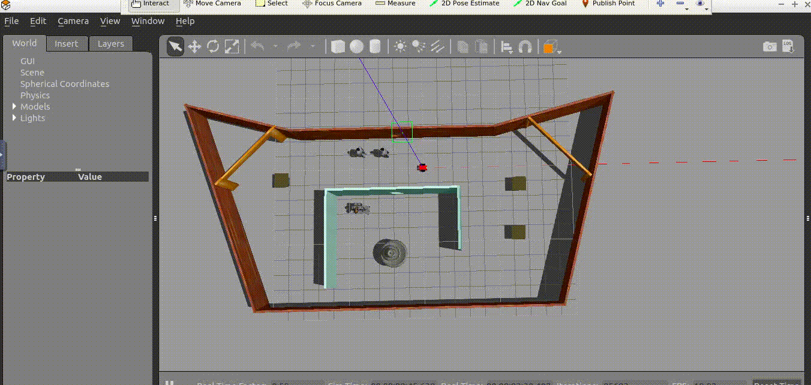
Task: Add a directional light
Action: [437, 47]
